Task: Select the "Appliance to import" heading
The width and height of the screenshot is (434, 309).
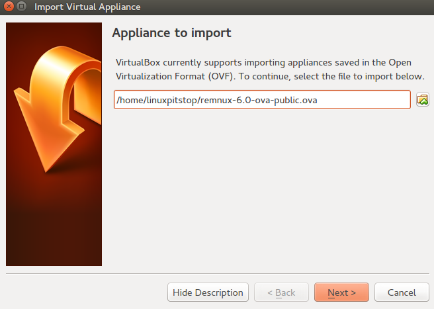Action: (x=171, y=33)
